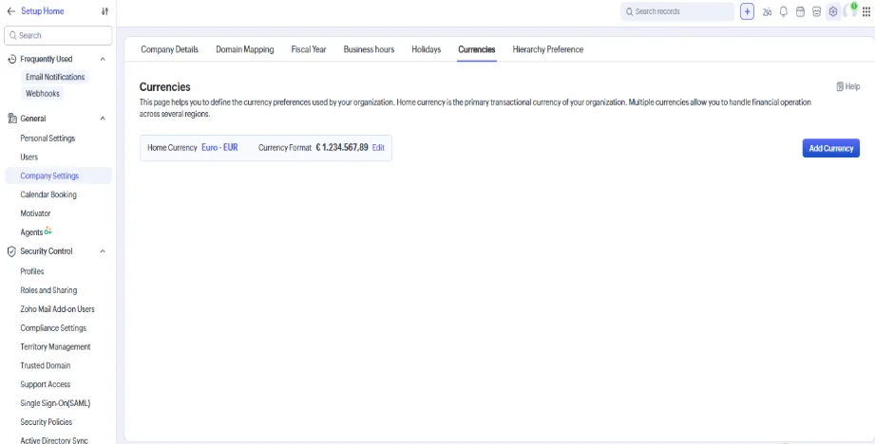Select the Currencies tab
The height and width of the screenshot is (444, 875).
pyautogui.click(x=477, y=49)
